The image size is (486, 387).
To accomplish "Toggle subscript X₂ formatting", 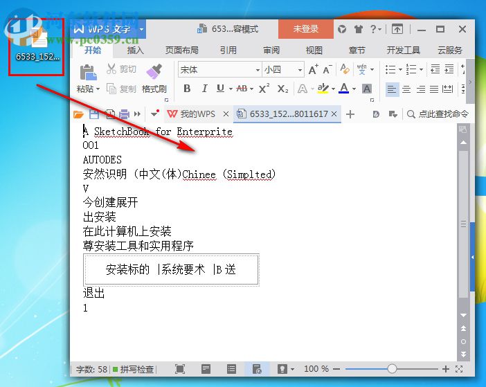I will click(282, 89).
